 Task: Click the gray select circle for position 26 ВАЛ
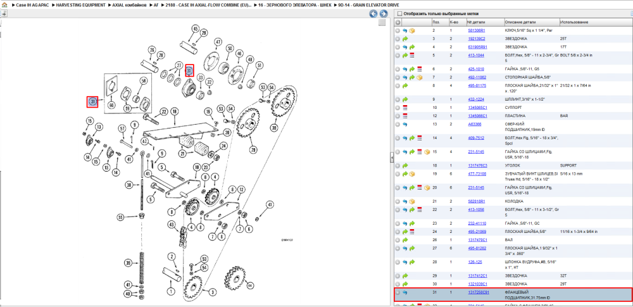tap(398, 240)
